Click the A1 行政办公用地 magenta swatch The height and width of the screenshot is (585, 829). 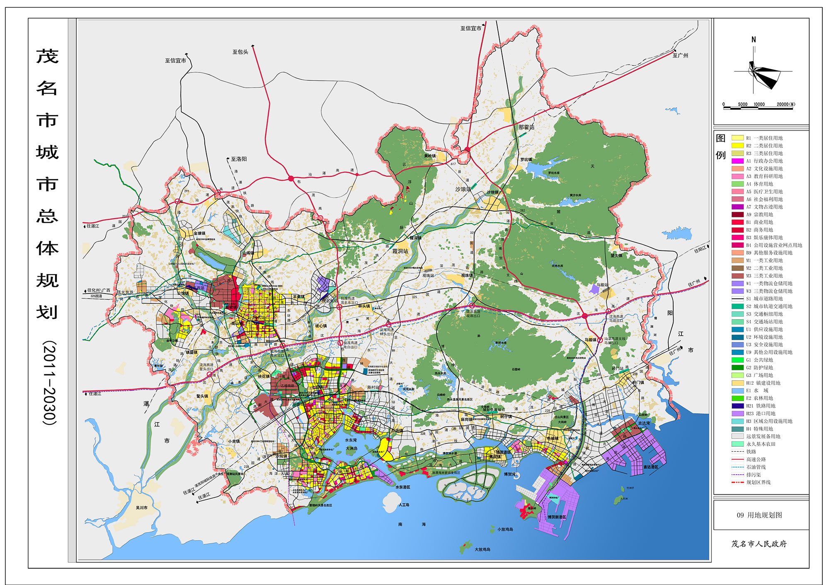tap(737, 161)
